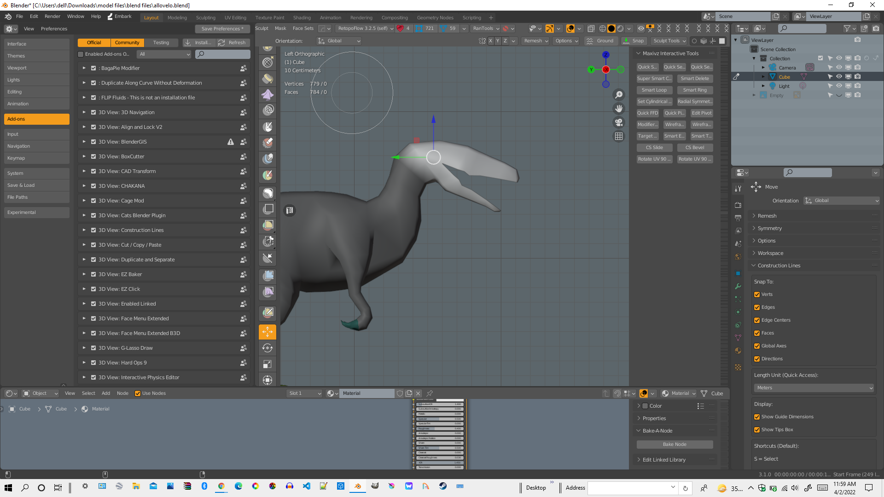Open the add-on category All dropdown
Image resolution: width=884 pixels, height=497 pixels.
pyautogui.click(x=164, y=54)
